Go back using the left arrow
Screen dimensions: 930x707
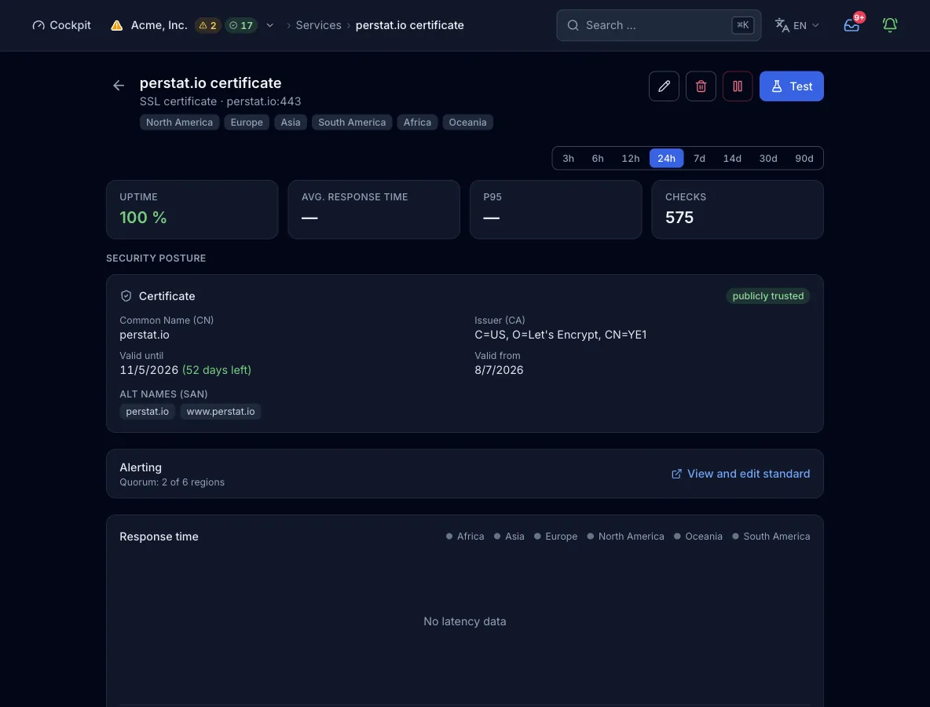119,86
